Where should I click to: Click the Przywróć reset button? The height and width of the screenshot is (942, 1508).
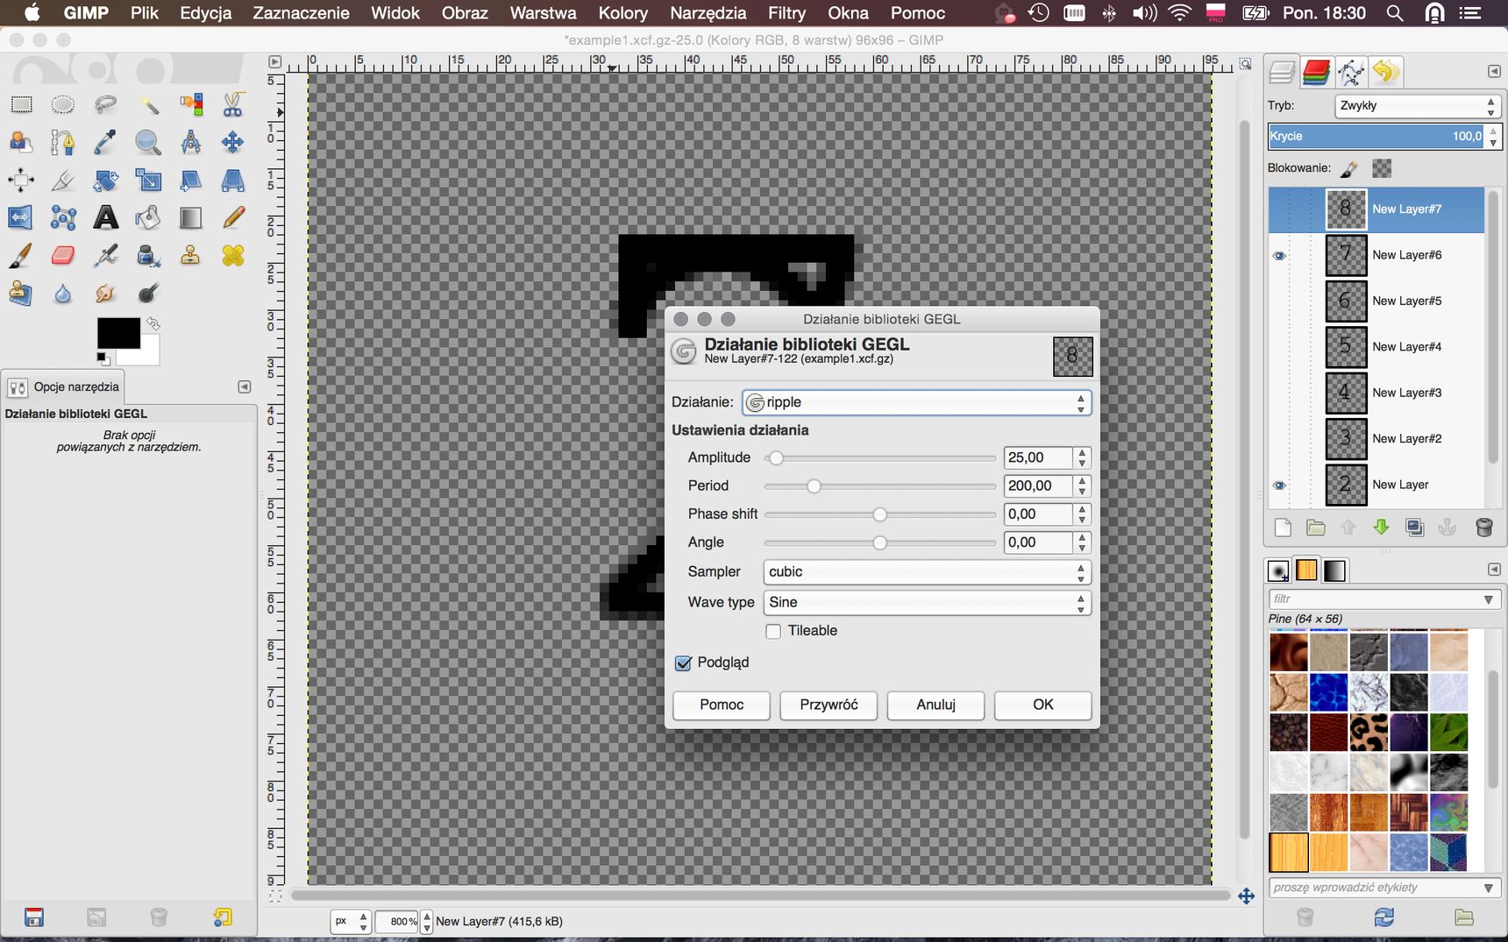click(829, 705)
